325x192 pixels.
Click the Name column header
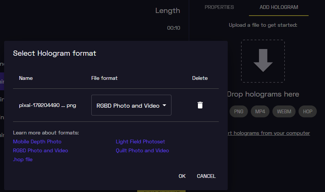tap(26, 78)
